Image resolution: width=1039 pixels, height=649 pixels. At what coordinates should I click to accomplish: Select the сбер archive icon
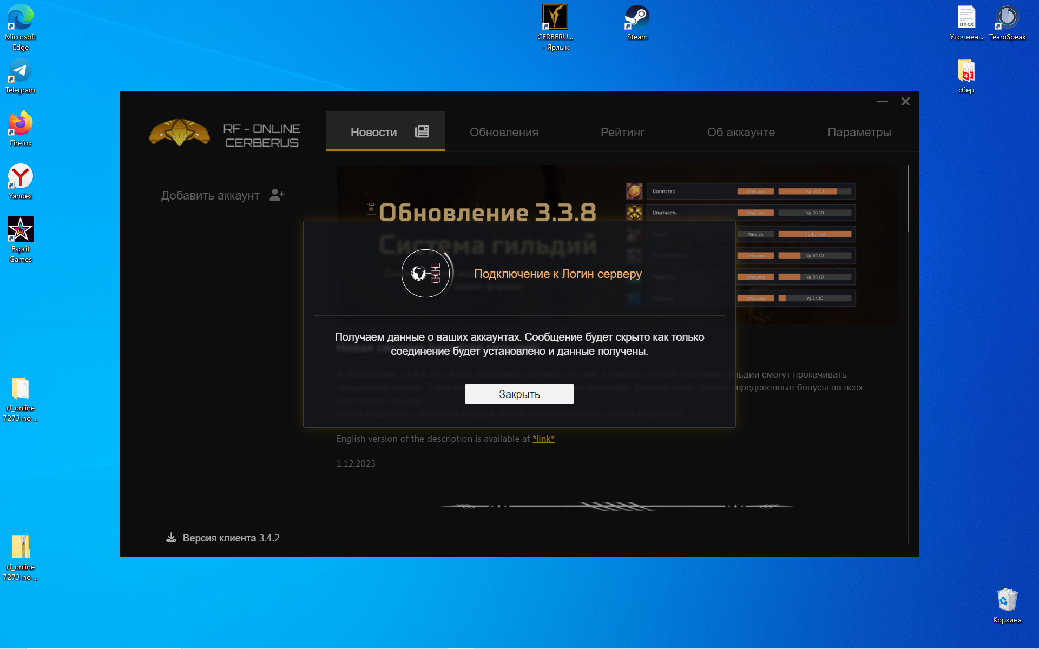tap(966, 76)
